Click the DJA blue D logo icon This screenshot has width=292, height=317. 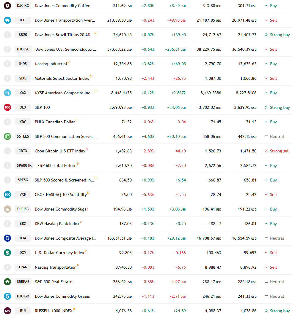[7, 238]
